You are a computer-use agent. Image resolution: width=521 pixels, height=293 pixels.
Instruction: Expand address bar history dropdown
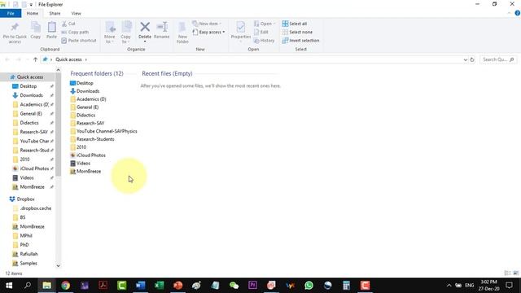465,59
